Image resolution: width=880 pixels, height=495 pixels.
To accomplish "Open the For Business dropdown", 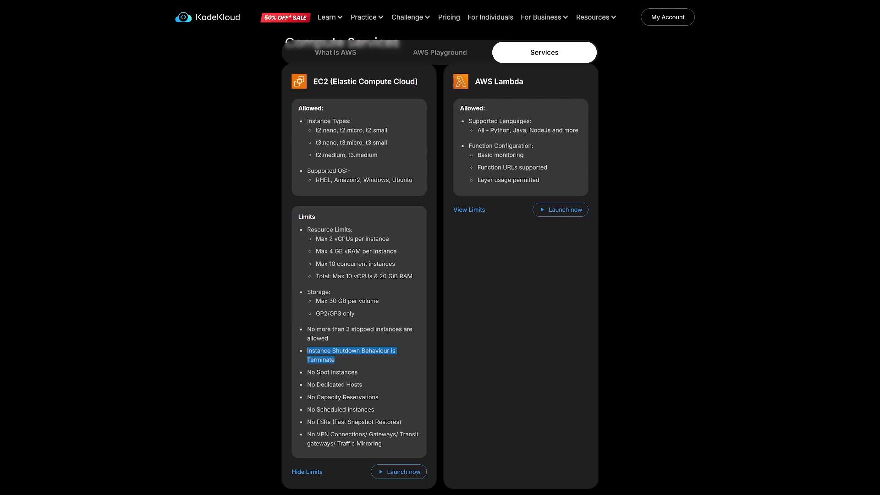I will 544,17.
